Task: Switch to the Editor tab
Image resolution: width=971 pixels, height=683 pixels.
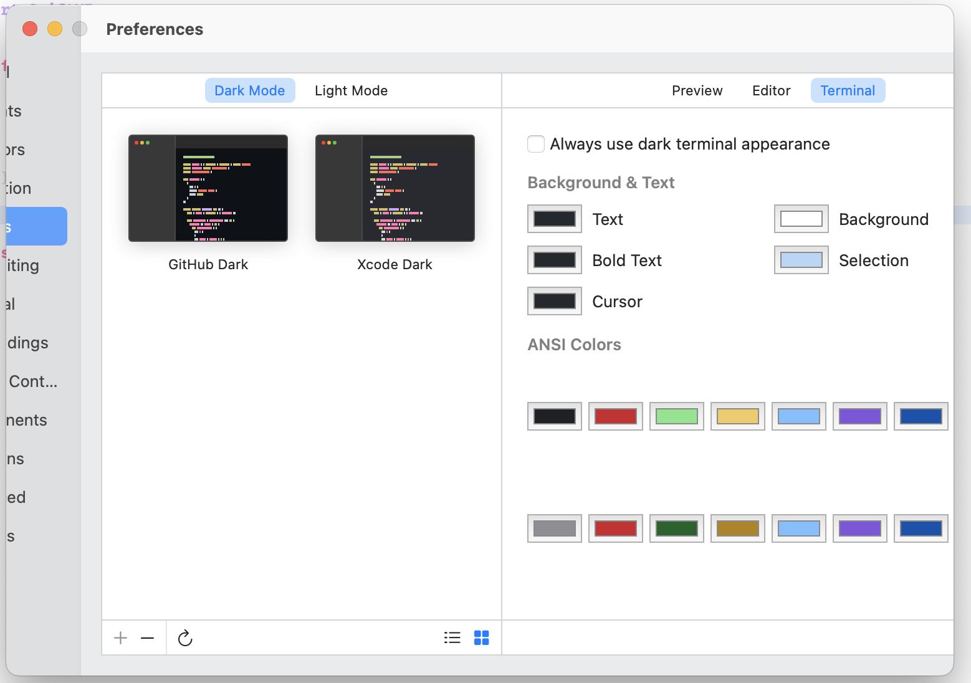Action: click(x=771, y=90)
